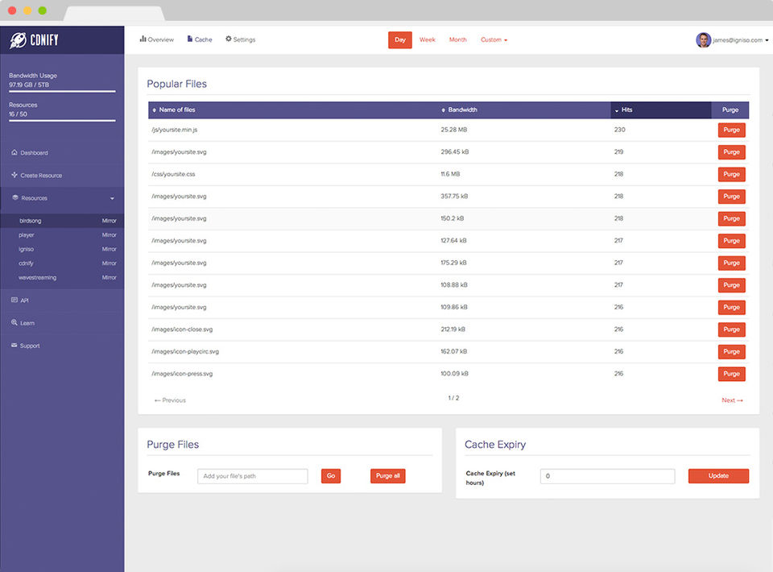
Task: Click the user avatar photo
Action: click(x=703, y=40)
